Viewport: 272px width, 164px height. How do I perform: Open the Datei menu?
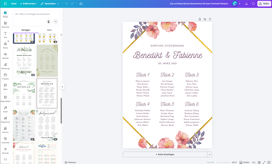pyautogui.click(x=14, y=4)
